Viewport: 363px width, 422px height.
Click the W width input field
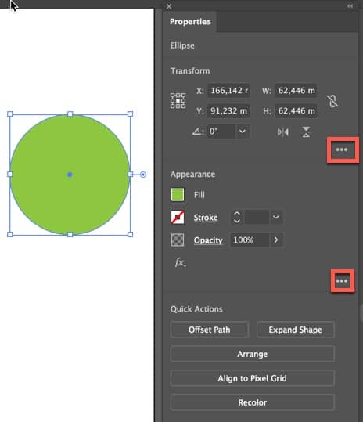[296, 91]
